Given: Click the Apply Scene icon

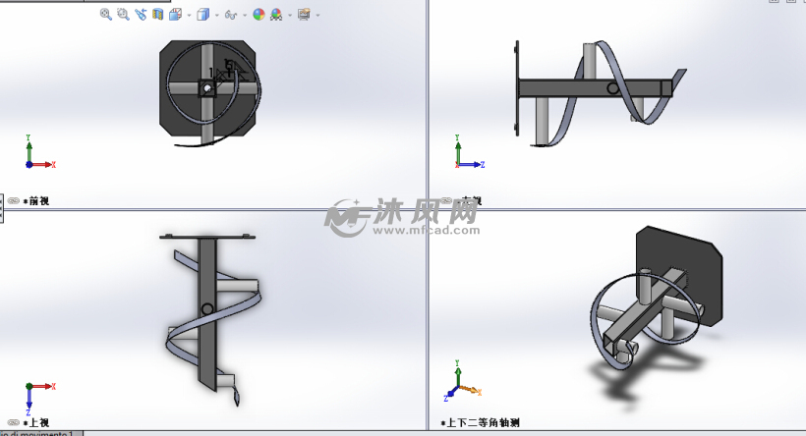Looking at the screenshot, I should pos(276,15).
